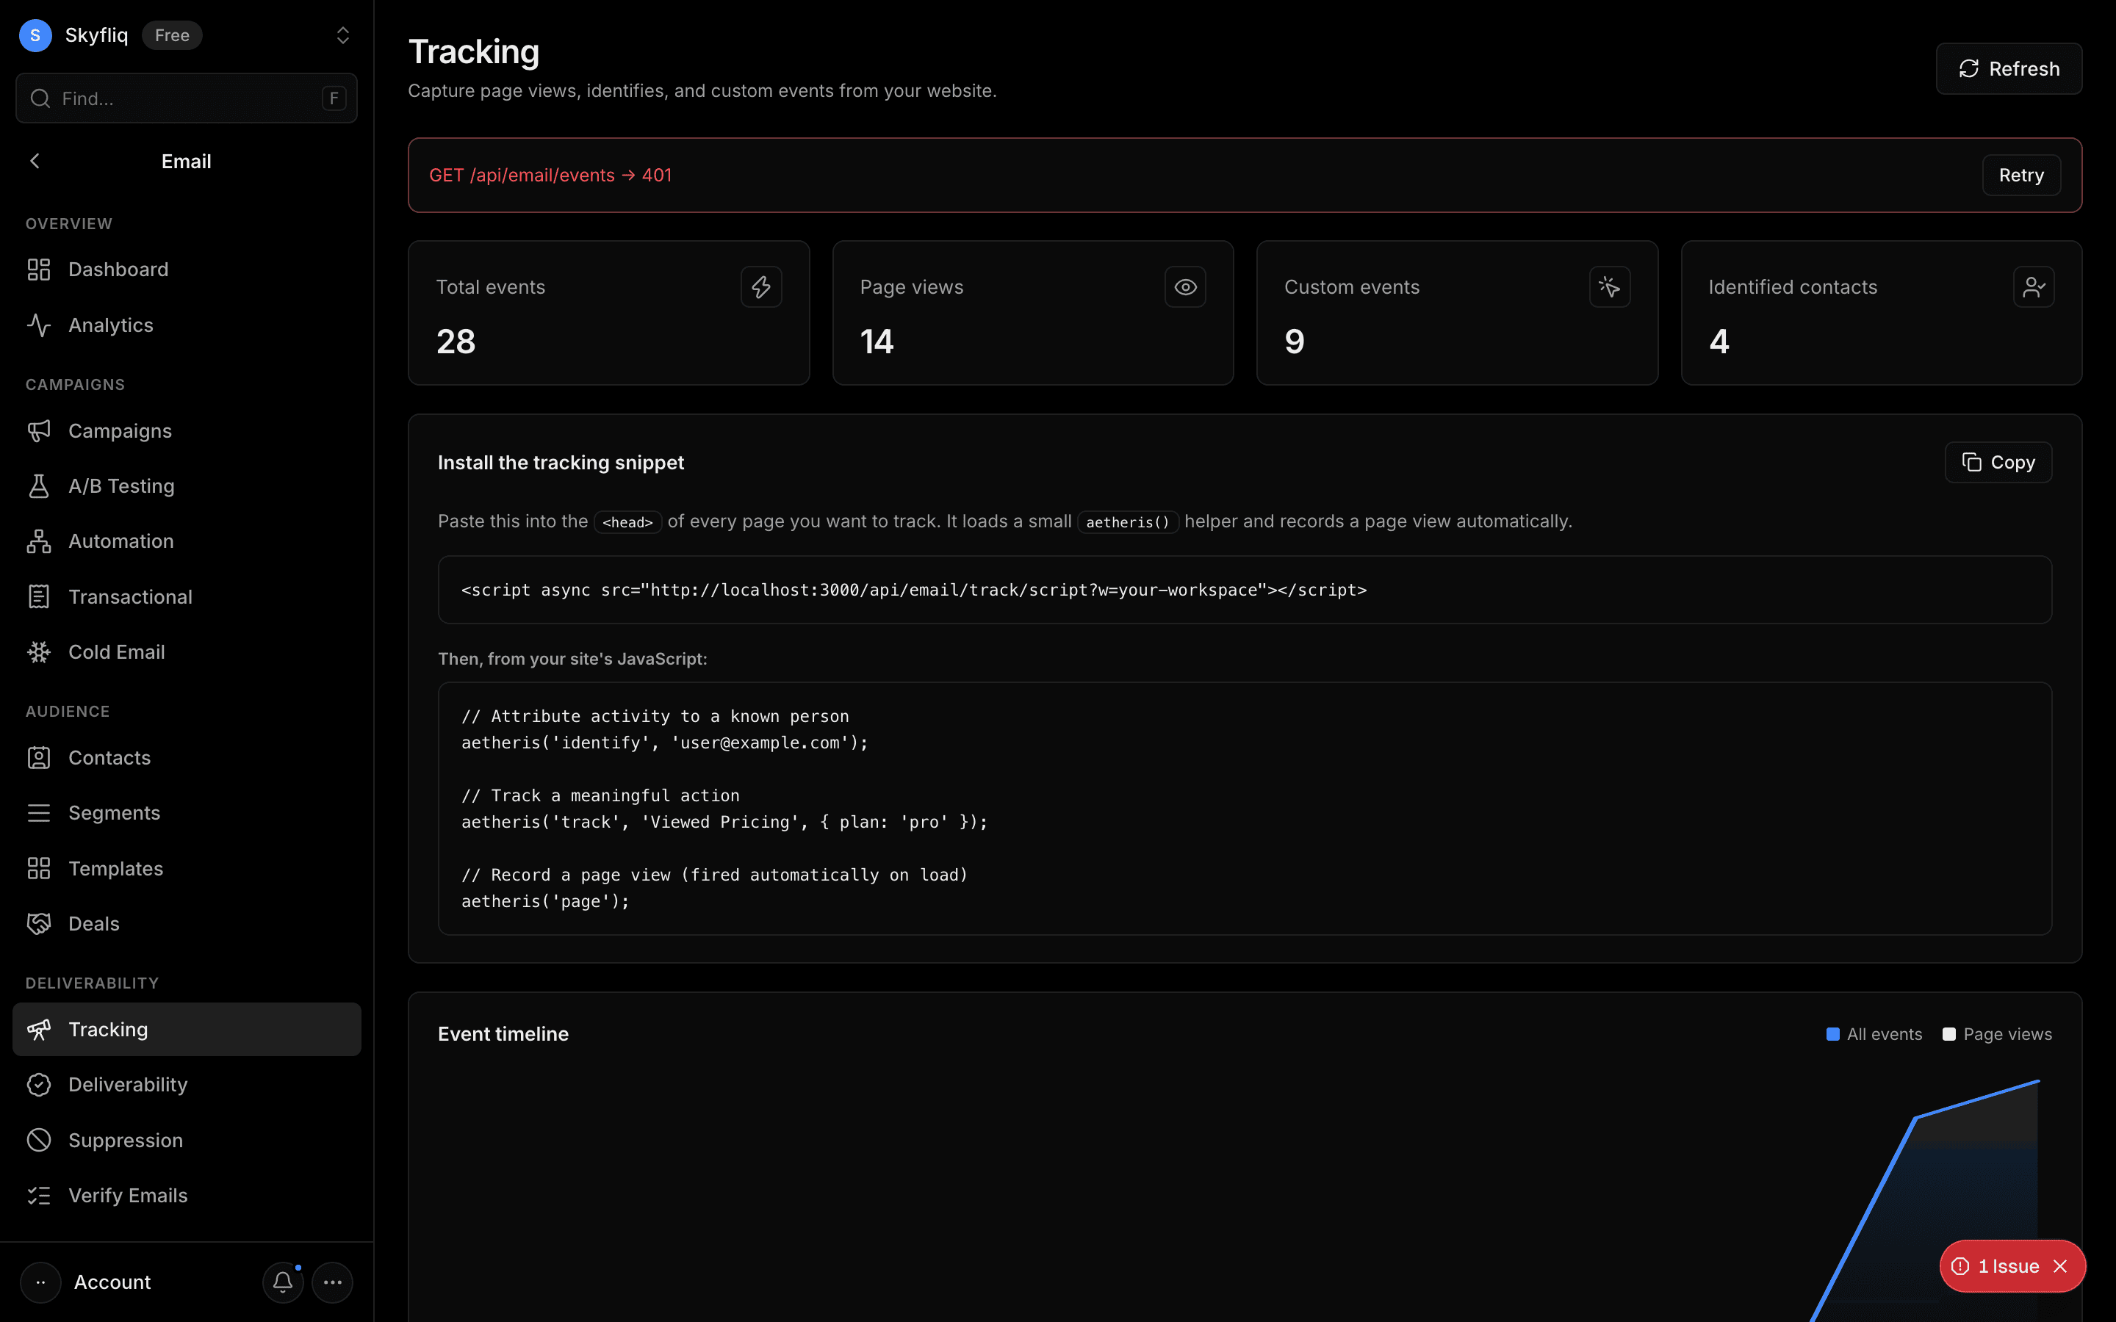The image size is (2116, 1322).
Task: Click the Cold Email snowflake icon
Action: coord(38,652)
